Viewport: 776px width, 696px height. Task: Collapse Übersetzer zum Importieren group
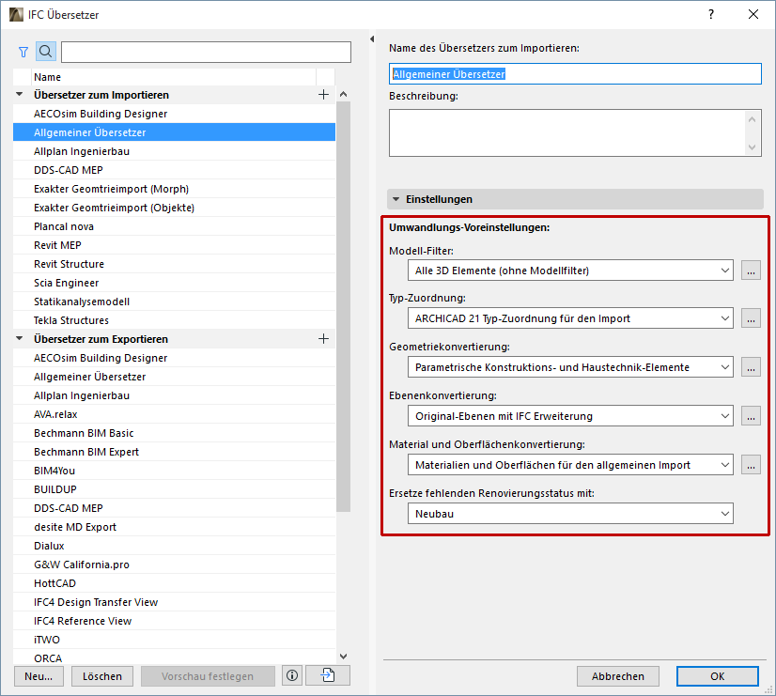tap(20, 94)
